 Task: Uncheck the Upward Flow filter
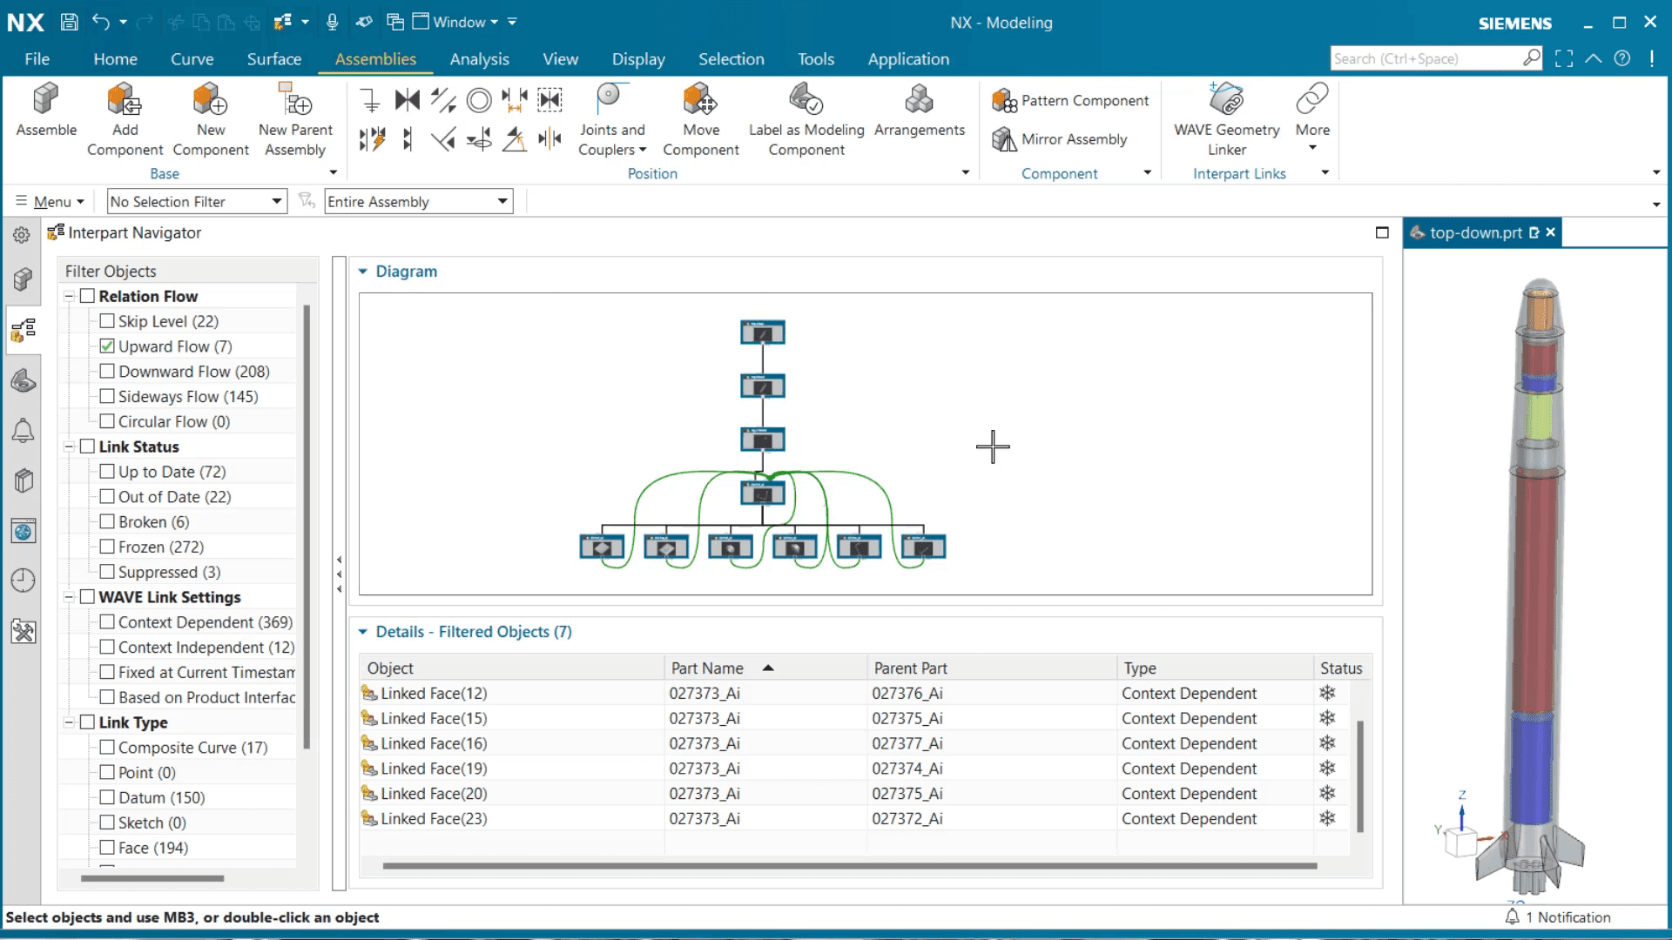click(107, 346)
